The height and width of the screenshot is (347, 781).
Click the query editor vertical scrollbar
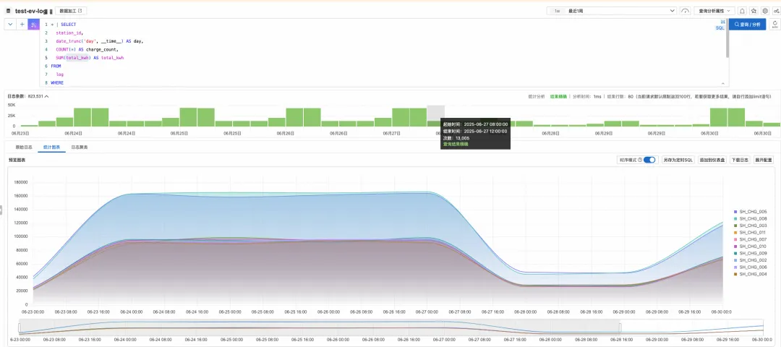[x=727, y=38]
